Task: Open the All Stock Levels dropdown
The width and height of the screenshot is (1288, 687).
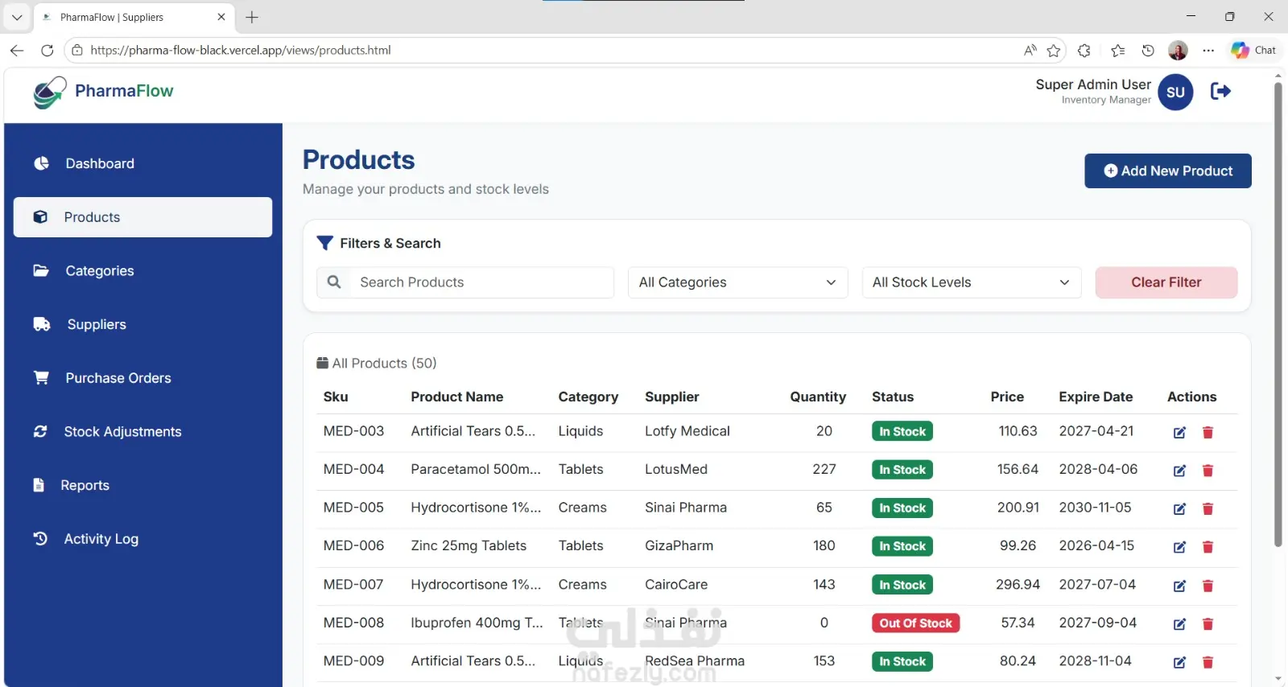Action: 971,282
